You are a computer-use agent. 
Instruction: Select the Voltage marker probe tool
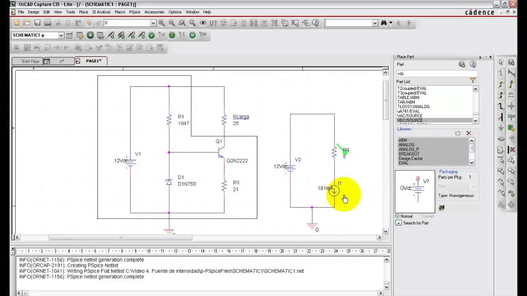click(152, 35)
